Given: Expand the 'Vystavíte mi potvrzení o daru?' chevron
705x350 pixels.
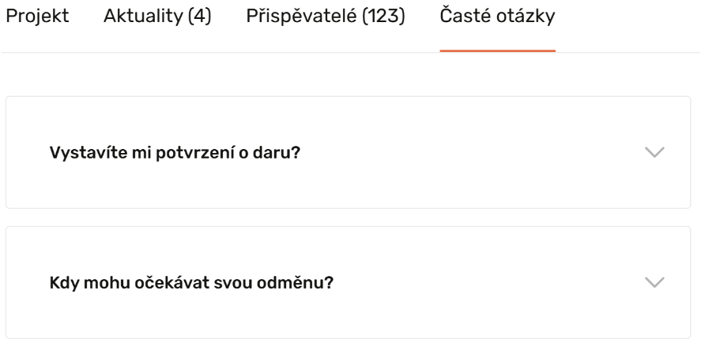Looking at the screenshot, I should click(655, 152).
